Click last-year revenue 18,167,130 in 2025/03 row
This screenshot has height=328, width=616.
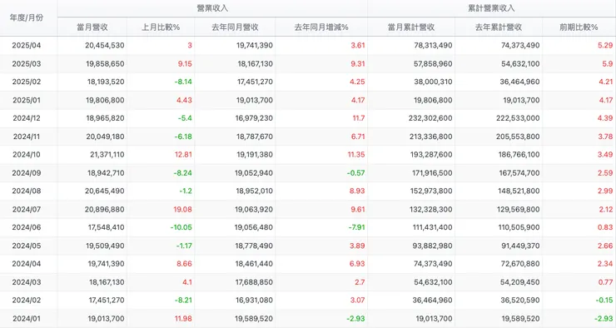pos(255,63)
